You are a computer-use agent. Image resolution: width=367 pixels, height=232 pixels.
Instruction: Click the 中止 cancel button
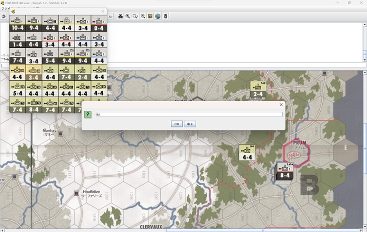(x=190, y=124)
